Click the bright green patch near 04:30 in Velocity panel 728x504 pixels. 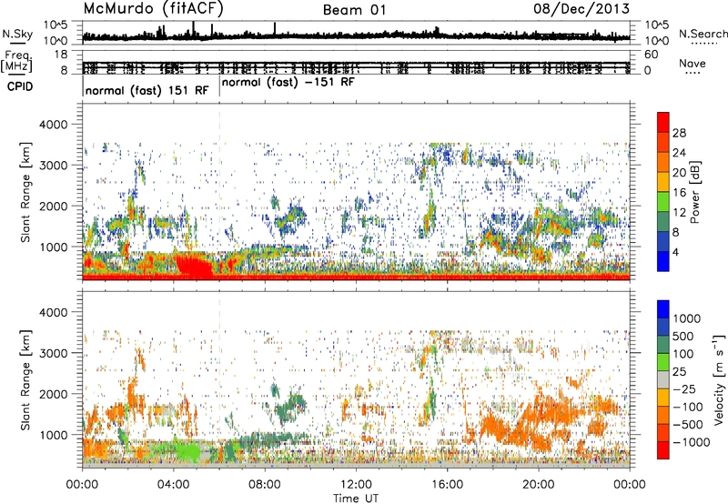coord(188,451)
